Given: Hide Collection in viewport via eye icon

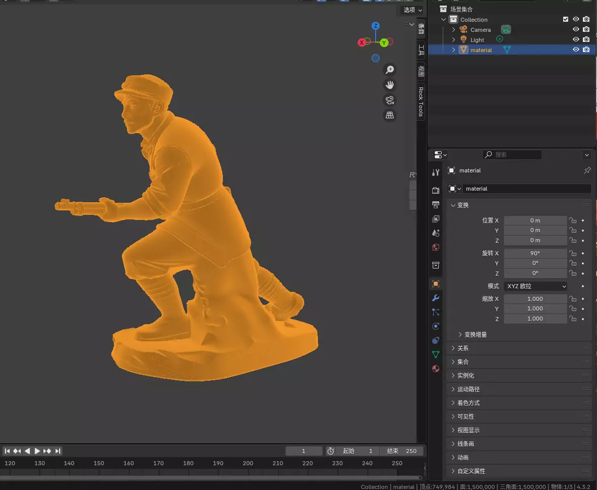Looking at the screenshot, I should coord(576,19).
